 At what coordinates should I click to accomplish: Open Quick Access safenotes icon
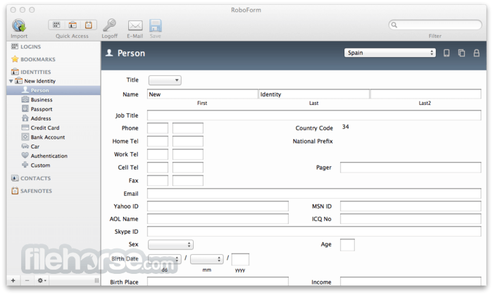(x=89, y=25)
